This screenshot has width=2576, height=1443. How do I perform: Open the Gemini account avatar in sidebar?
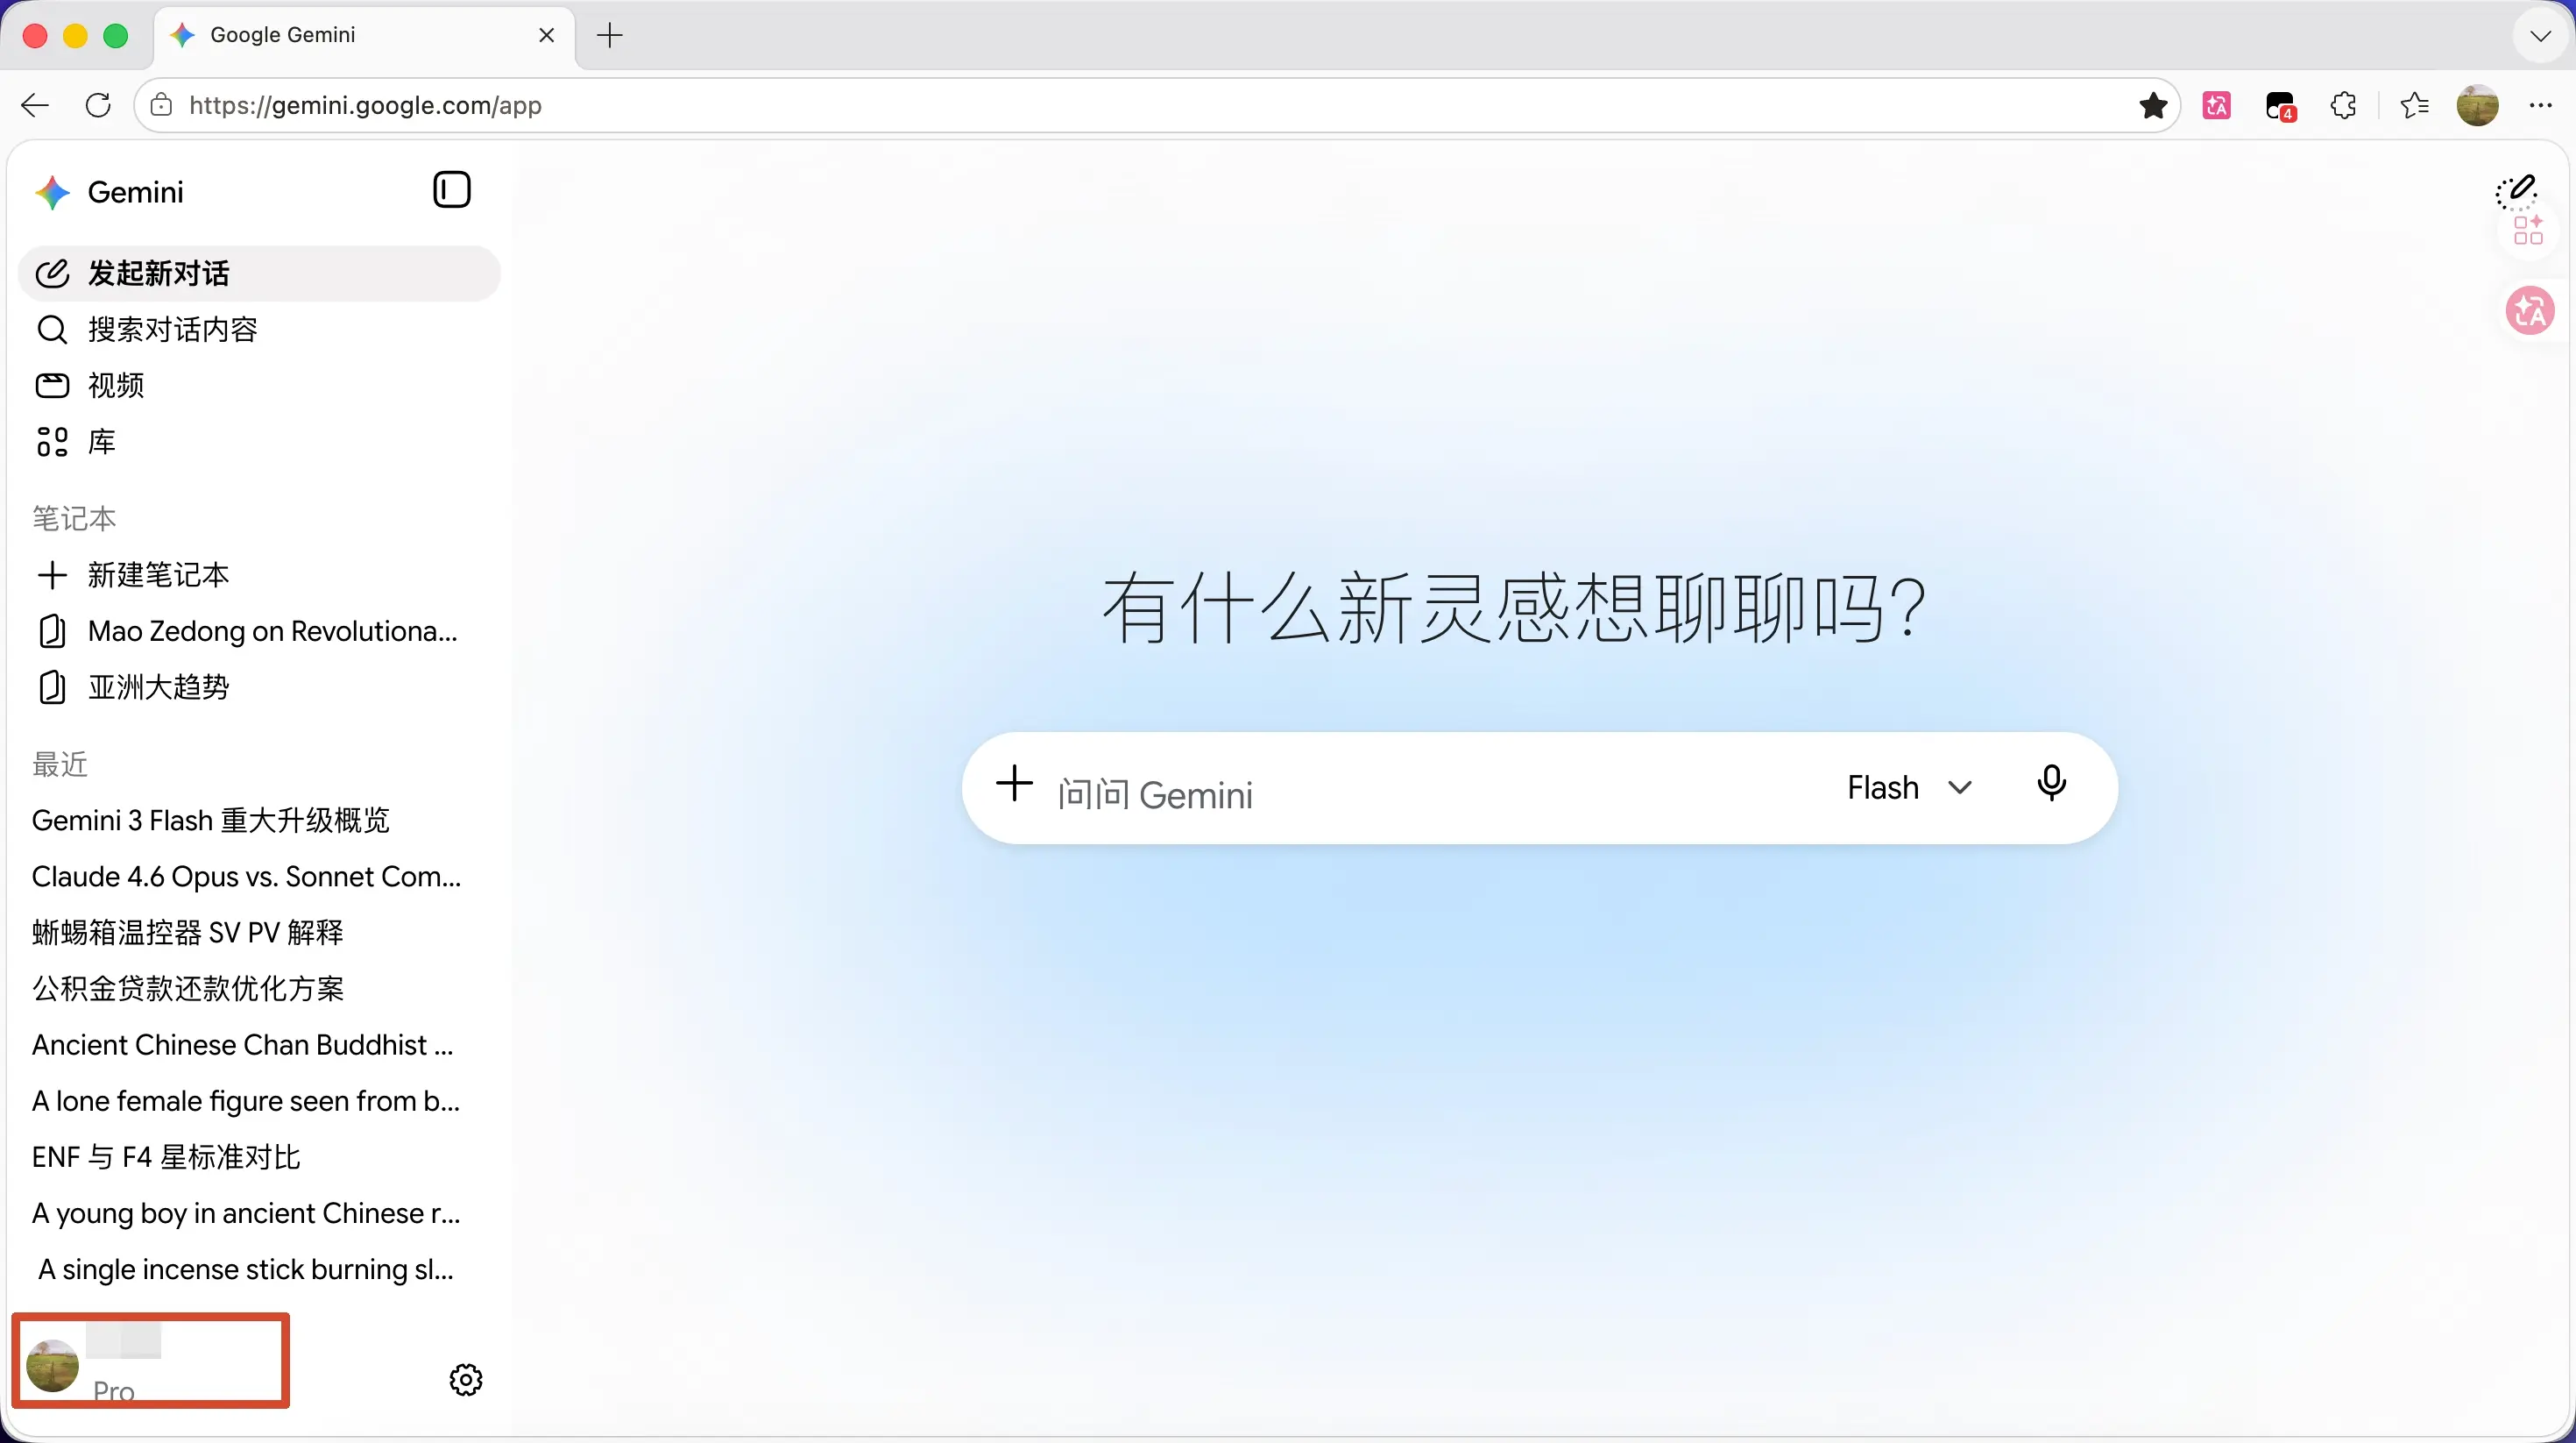tap(52, 1366)
